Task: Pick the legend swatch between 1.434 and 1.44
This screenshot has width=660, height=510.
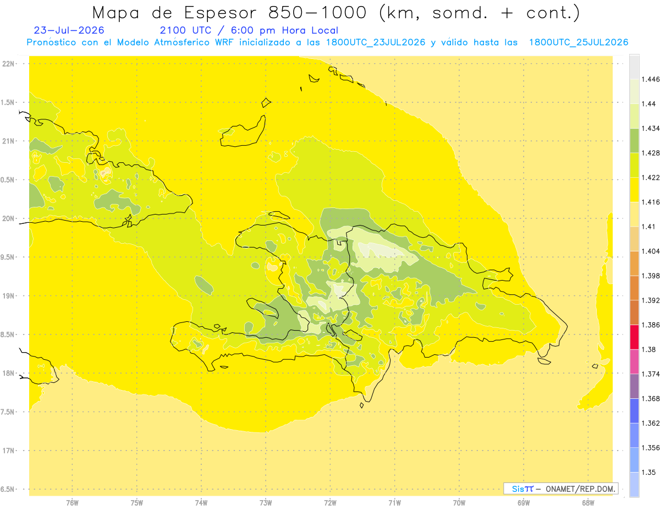Action: (x=634, y=116)
